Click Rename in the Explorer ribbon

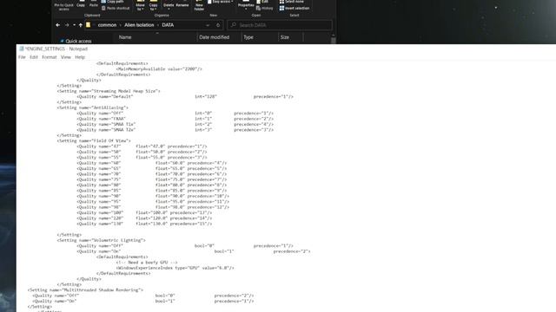[182, 4]
